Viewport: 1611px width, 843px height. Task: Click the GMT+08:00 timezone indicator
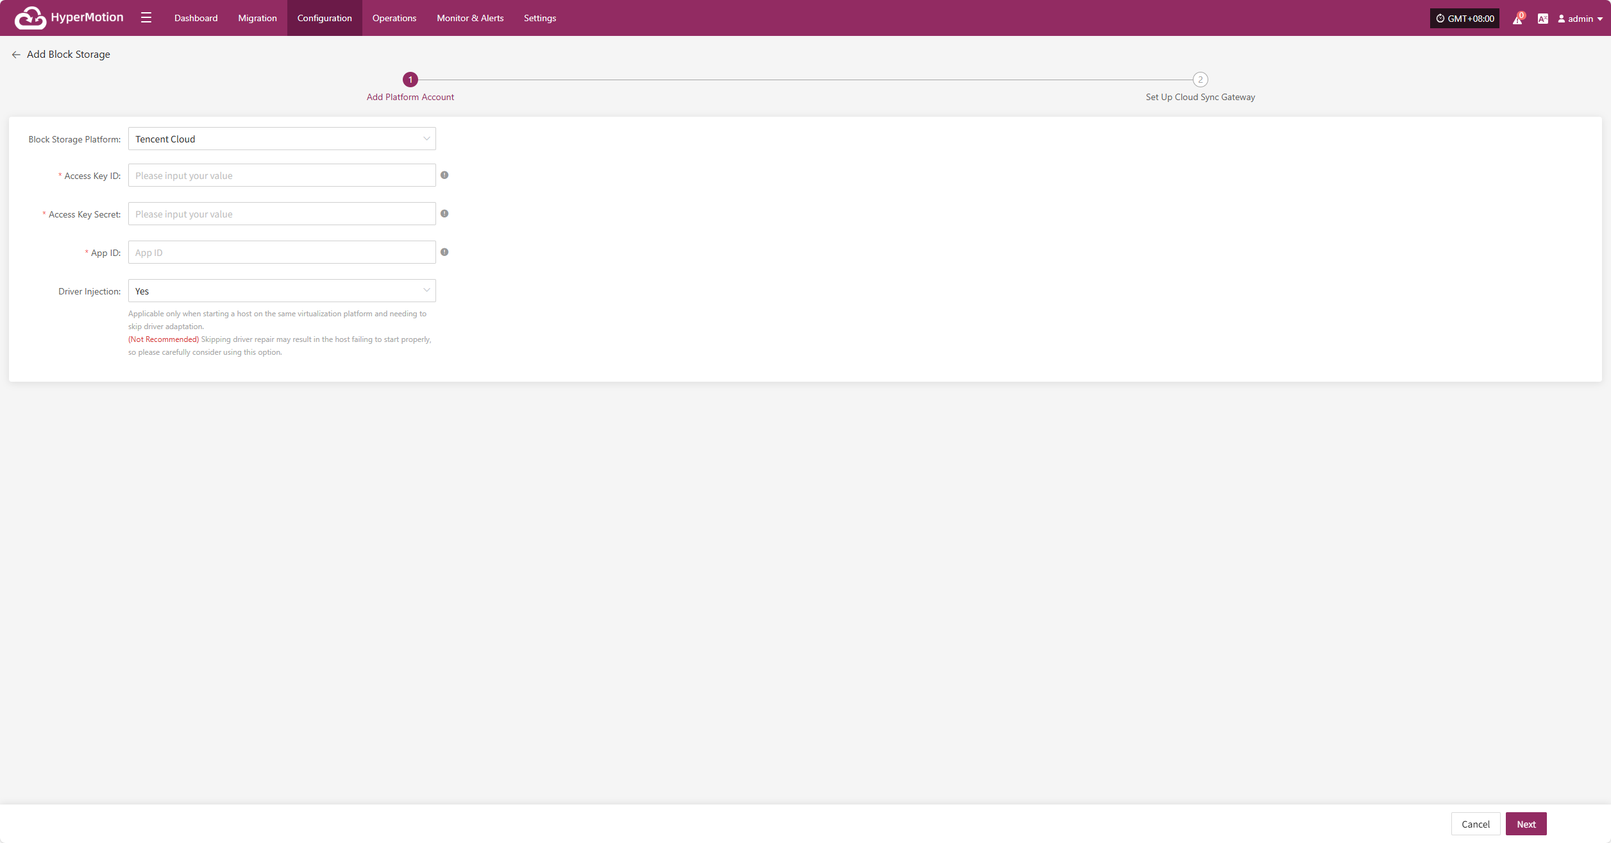pos(1464,19)
